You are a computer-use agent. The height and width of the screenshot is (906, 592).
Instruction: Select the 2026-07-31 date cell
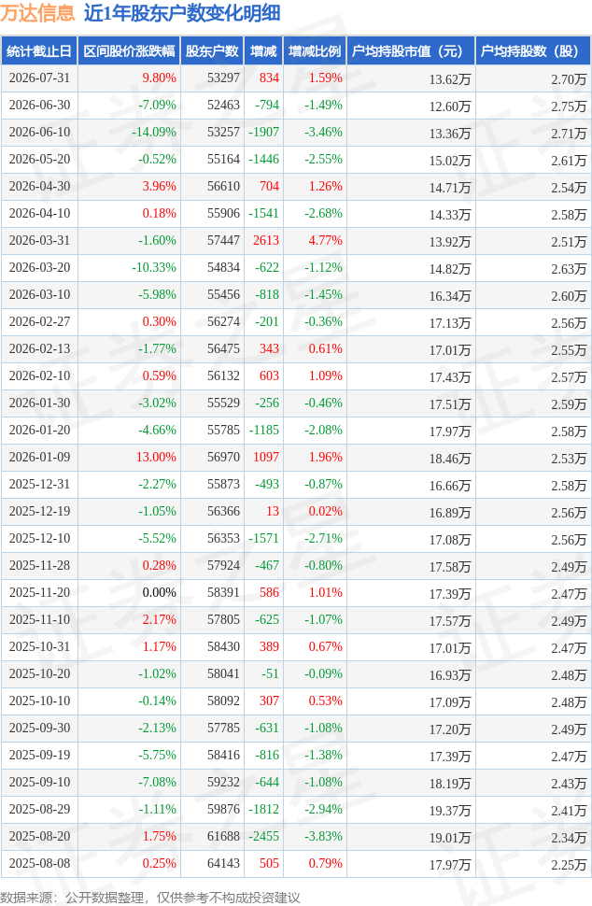[39, 78]
